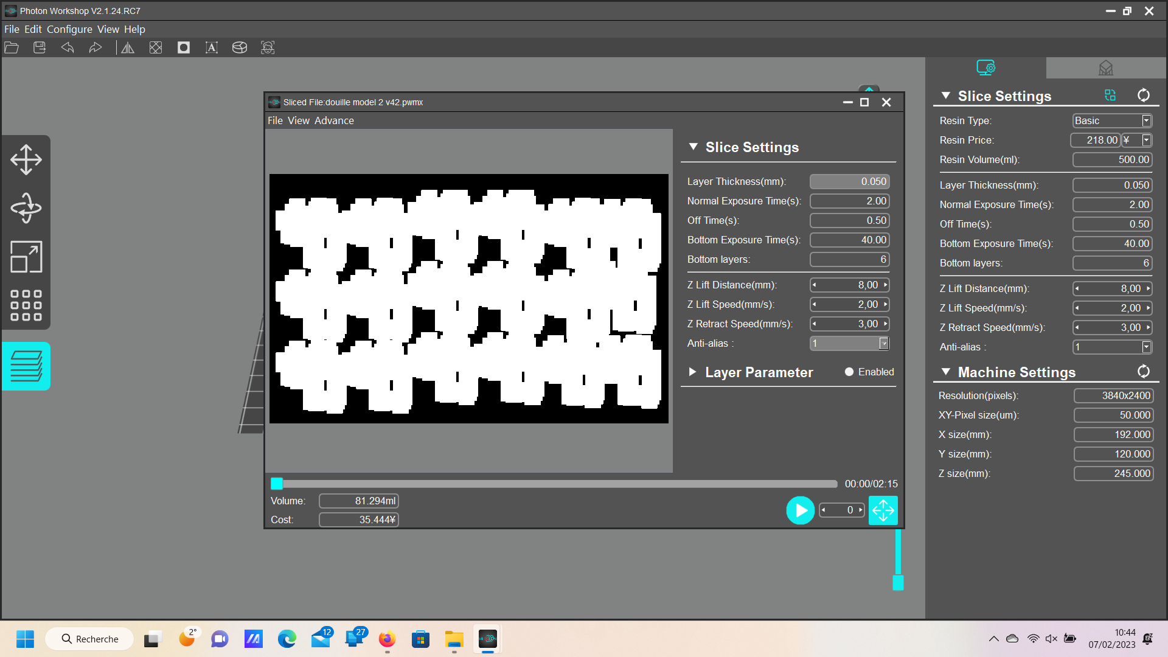Reset Slice Settings with the refresh icon
Image resolution: width=1168 pixels, height=657 pixels.
click(1144, 96)
